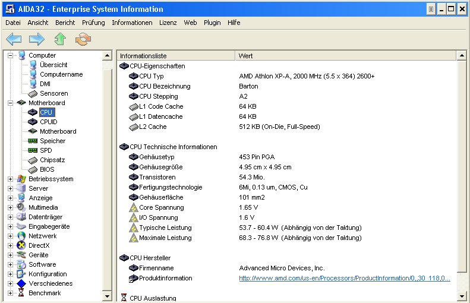Click the tree panel scroll-down arrow
The image size is (470, 303).
tap(108, 296)
